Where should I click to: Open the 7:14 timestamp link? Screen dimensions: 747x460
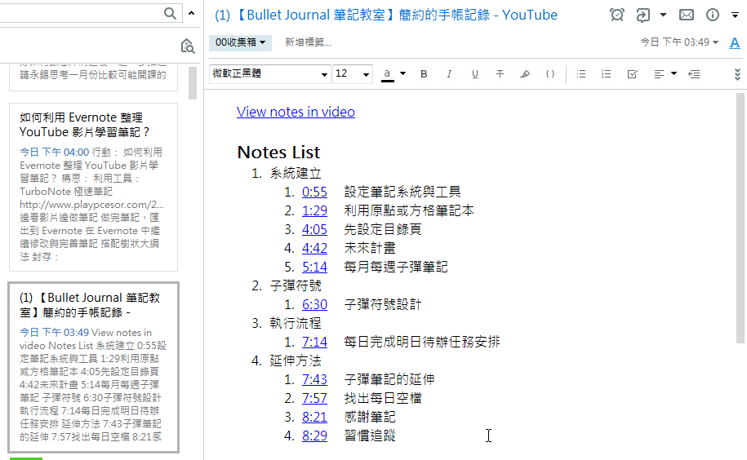pyautogui.click(x=314, y=342)
